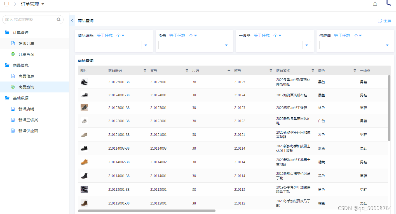Click the 订单查询 green query icon
Image resolution: width=396 pixels, height=214 pixels.
(x=13, y=54)
